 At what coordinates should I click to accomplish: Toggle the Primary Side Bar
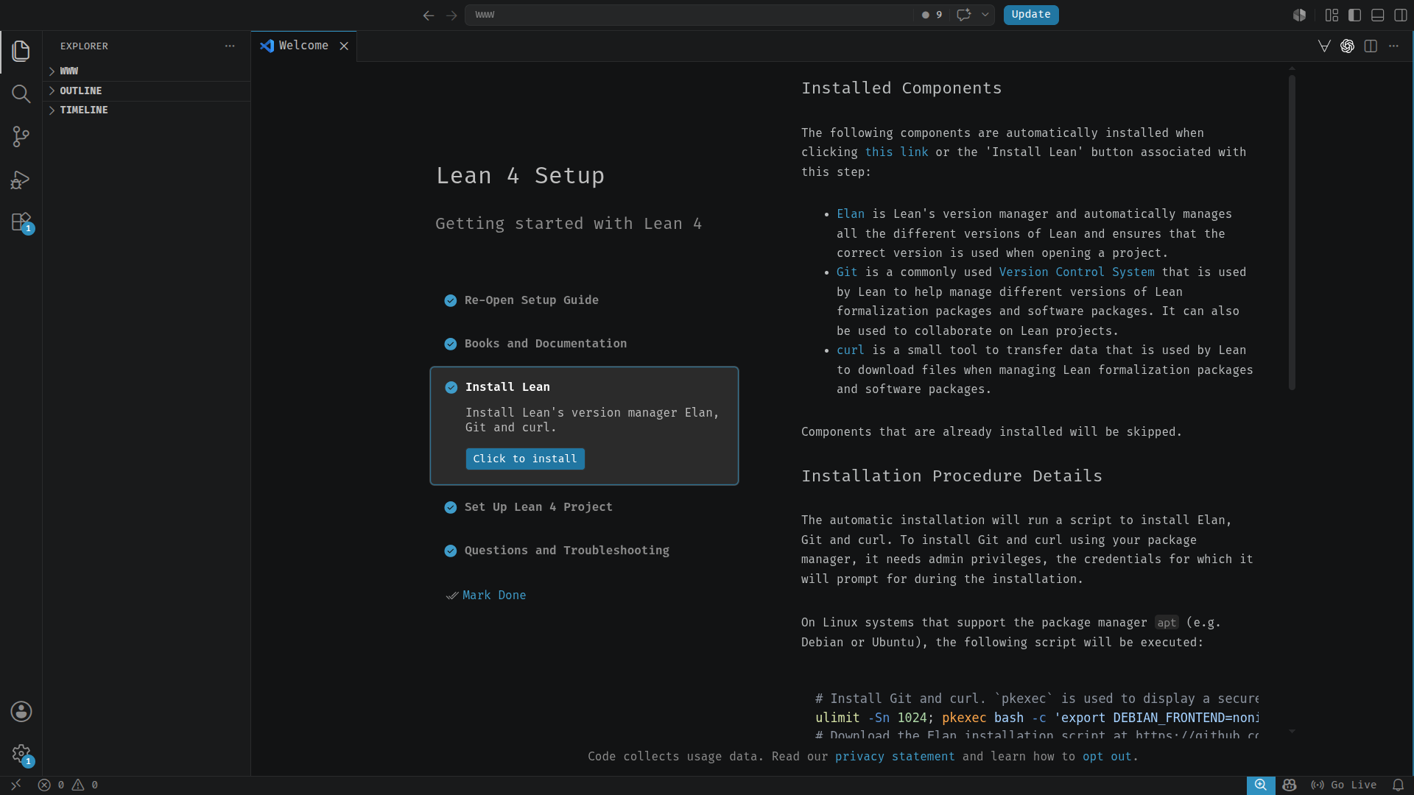1354,15
